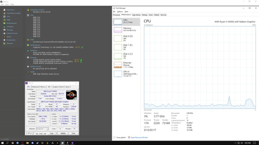Select Disk 2 (C:) in performance list
The height and width of the screenshot is (145, 259).
click(126, 56)
